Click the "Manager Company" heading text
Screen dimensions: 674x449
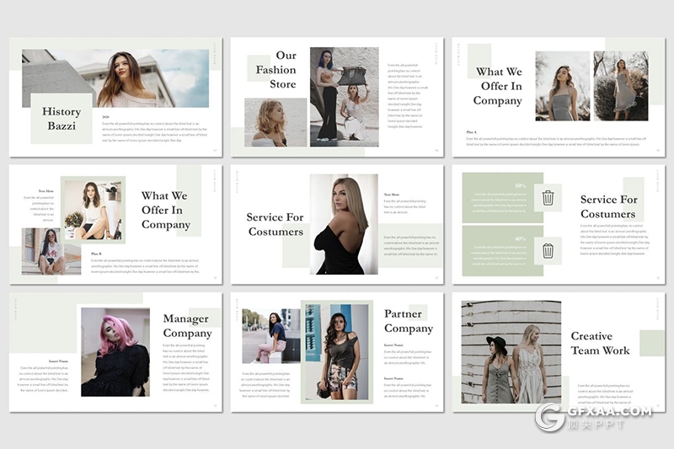coord(186,326)
